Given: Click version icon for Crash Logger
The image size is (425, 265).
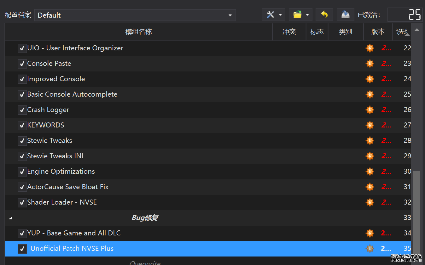Looking at the screenshot, I should click(370, 110).
